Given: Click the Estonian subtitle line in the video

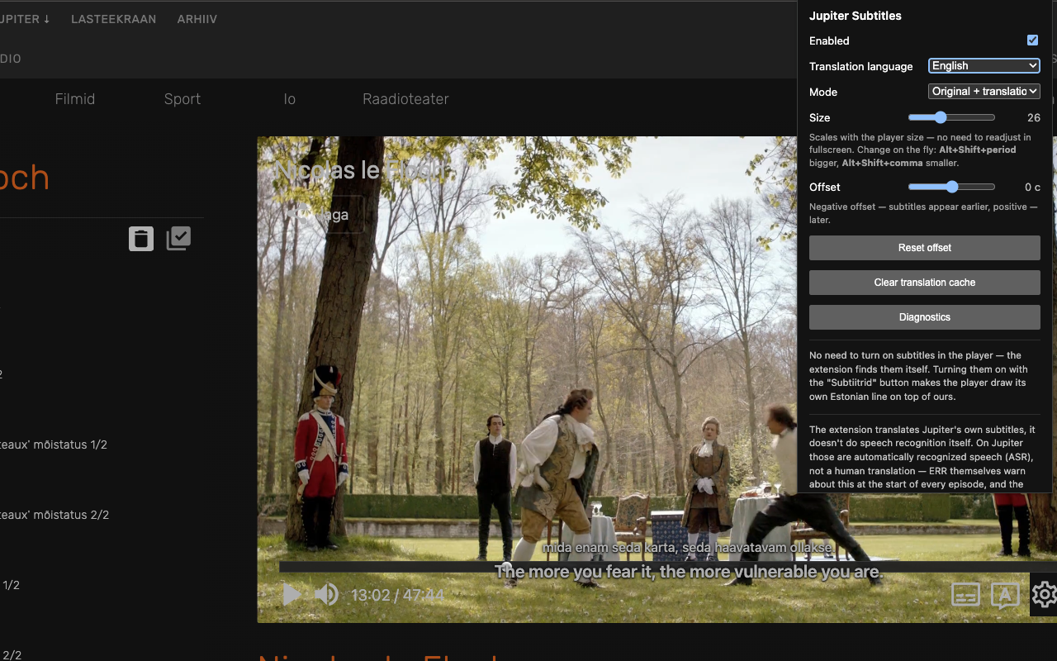Looking at the screenshot, I should point(688,548).
